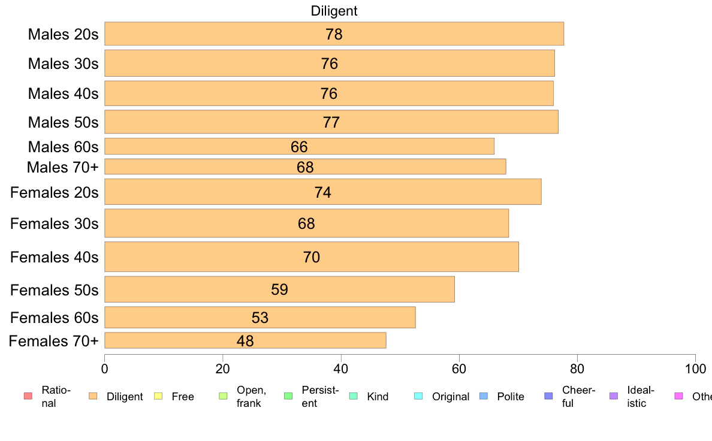Click the Males 20s bar showing 78
Screen dimensions: 712x441
[x=334, y=34]
